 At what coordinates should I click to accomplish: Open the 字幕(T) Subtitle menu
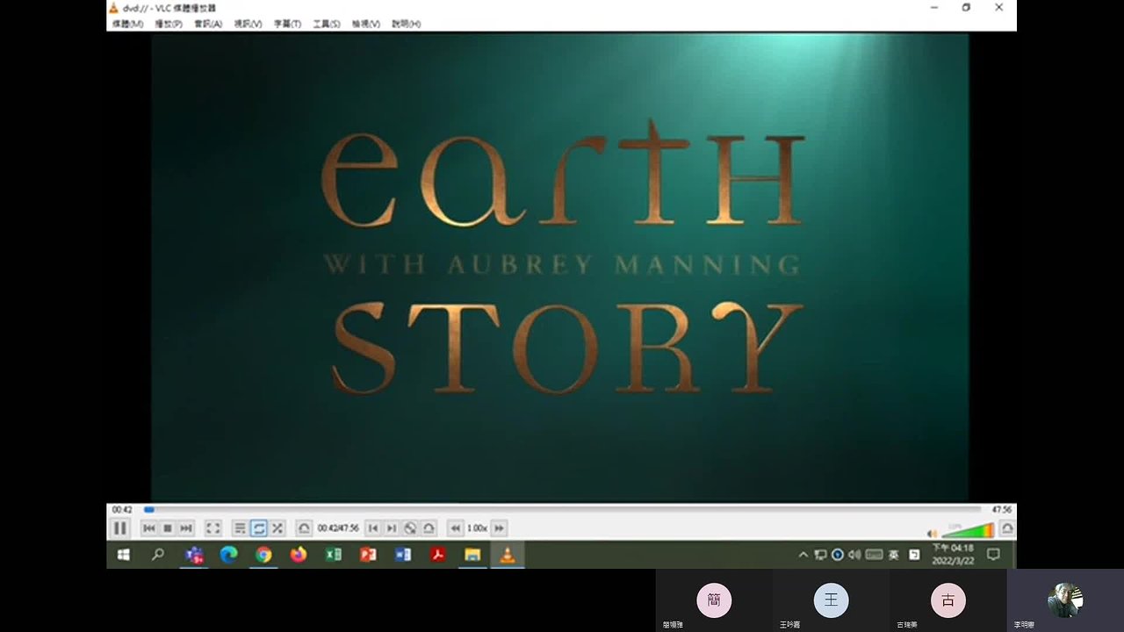pyautogui.click(x=287, y=24)
